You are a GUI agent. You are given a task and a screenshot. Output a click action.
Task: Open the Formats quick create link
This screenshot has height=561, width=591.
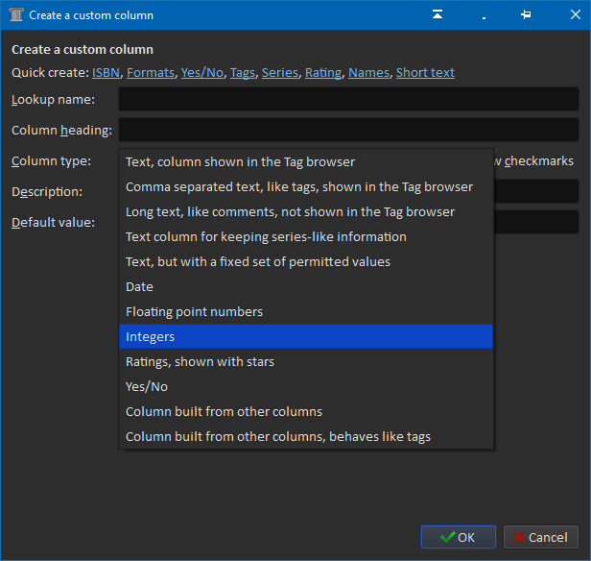coord(150,73)
